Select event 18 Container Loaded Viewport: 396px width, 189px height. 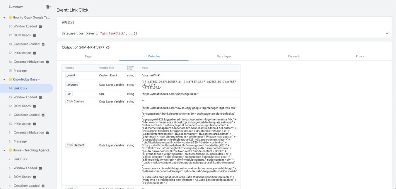click(27, 44)
